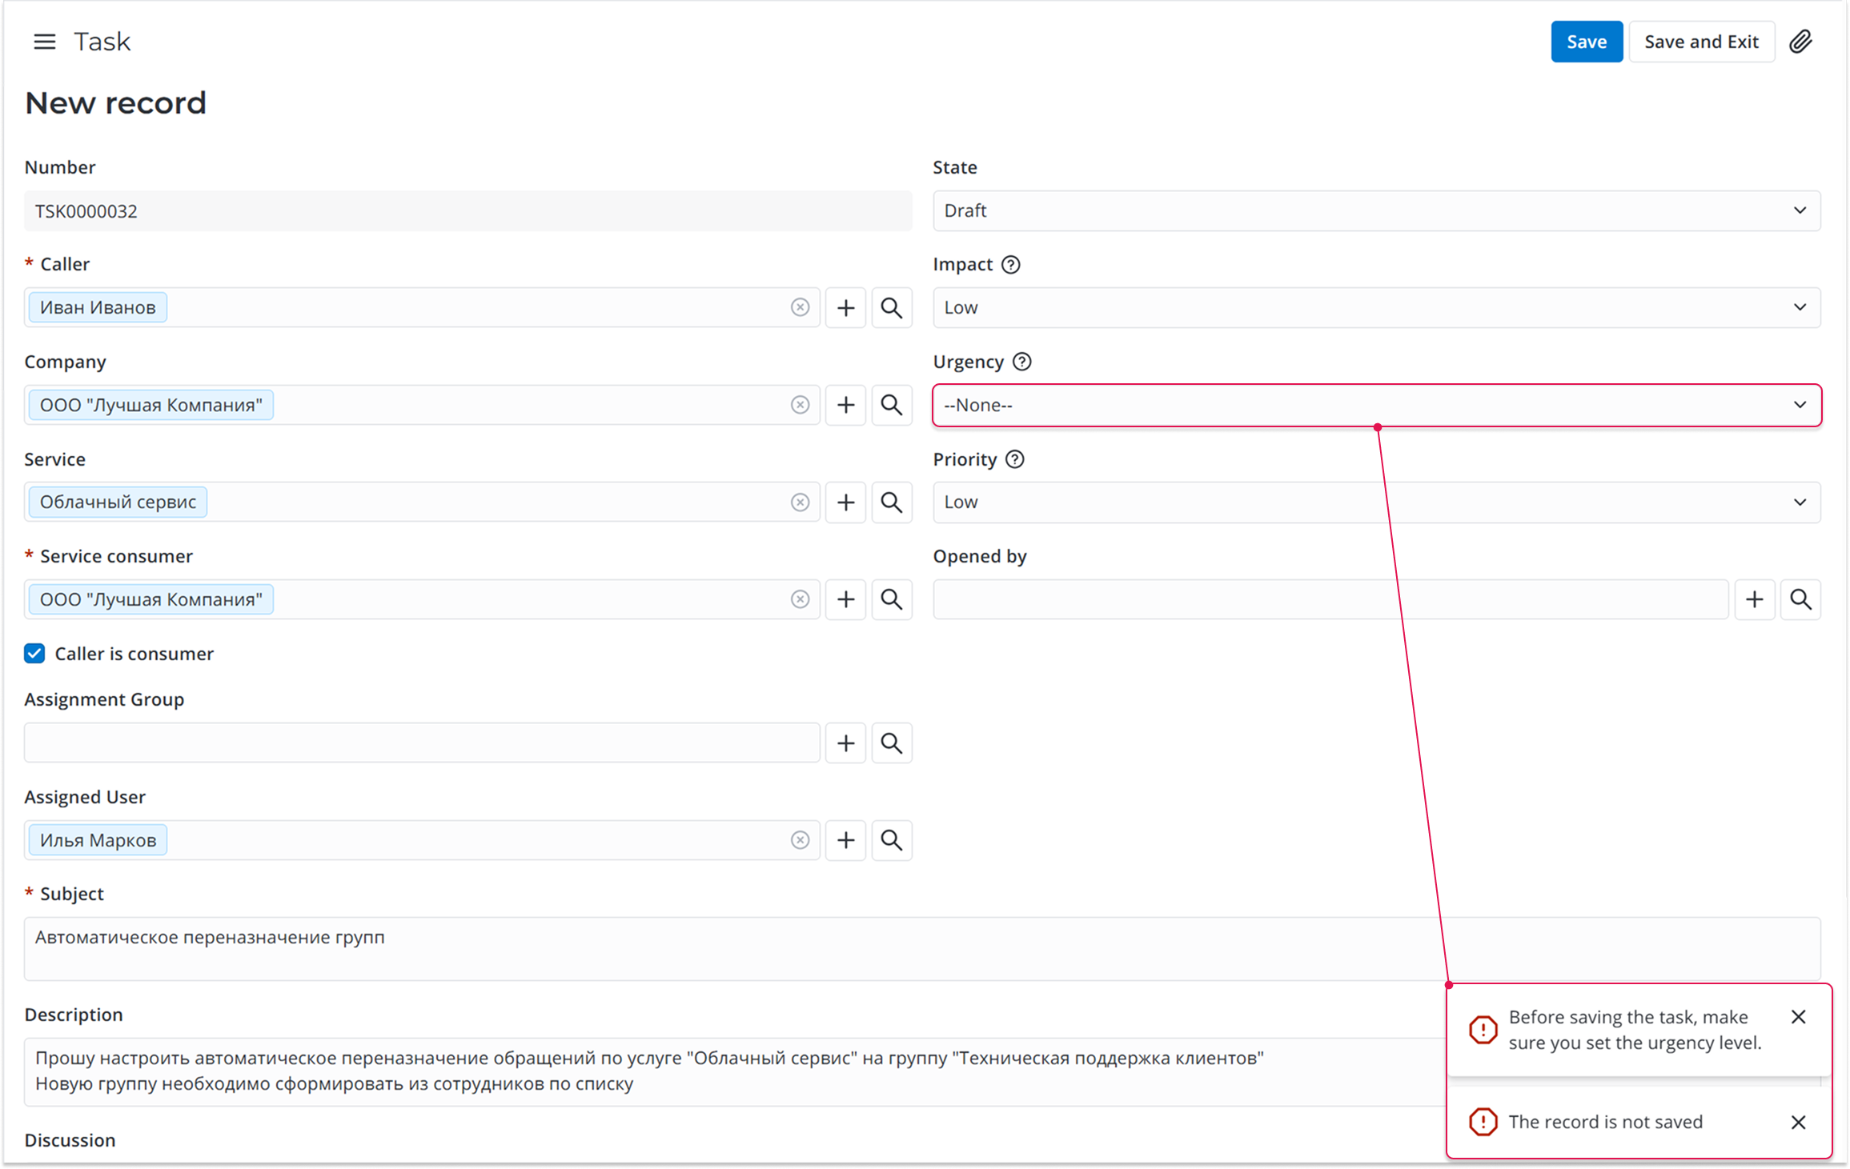Image resolution: width=1850 pixels, height=1169 pixels.
Task: Click the paperclip attachment icon
Action: click(1800, 42)
